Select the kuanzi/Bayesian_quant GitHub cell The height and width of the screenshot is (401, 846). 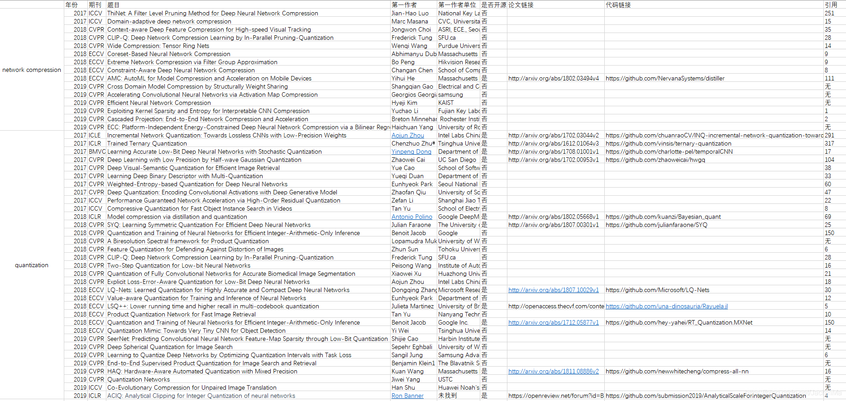[714, 217]
